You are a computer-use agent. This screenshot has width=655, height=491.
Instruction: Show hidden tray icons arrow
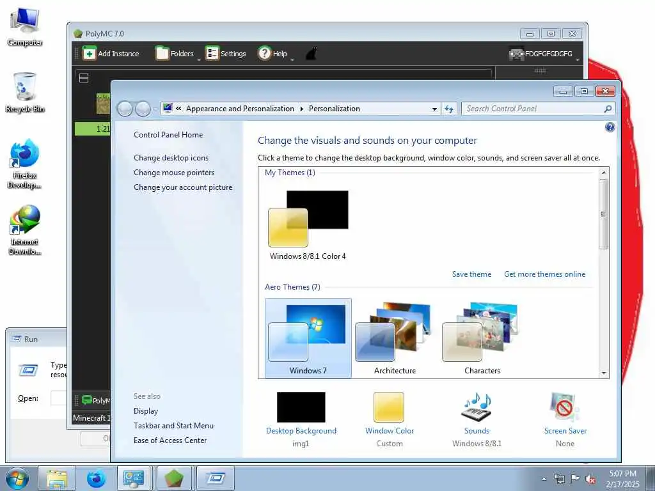pos(544,479)
